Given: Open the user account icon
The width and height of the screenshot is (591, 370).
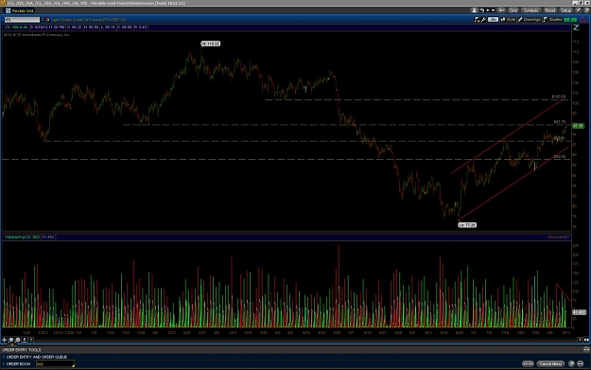Looking at the screenshot, I should coord(474,10).
